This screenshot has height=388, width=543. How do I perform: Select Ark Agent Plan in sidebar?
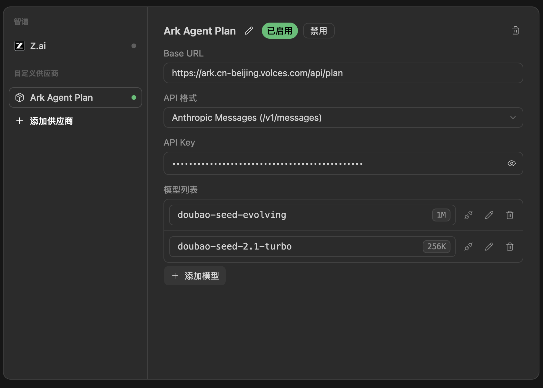(75, 97)
